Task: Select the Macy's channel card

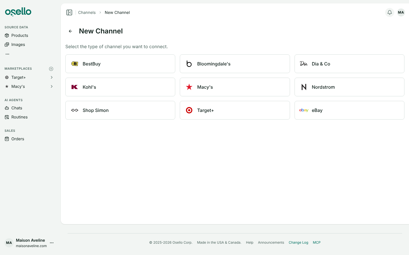Action: click(235, 87)
